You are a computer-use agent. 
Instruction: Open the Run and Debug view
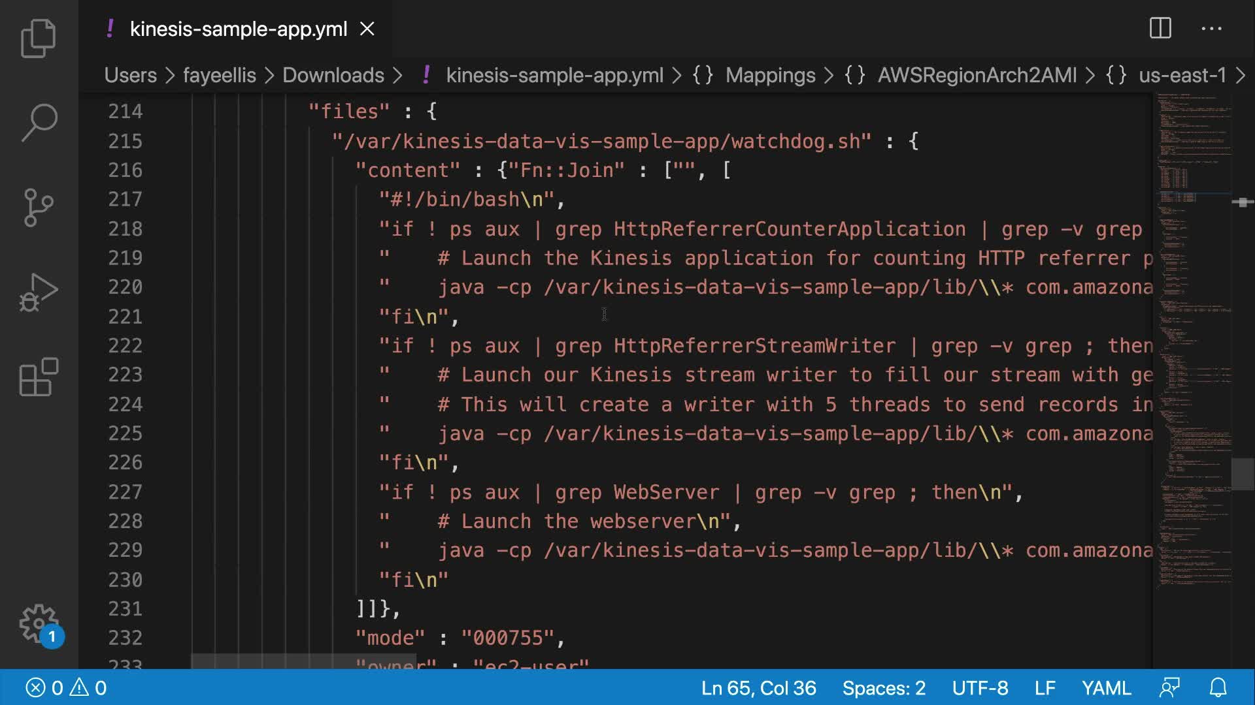(x=39, y=292)
